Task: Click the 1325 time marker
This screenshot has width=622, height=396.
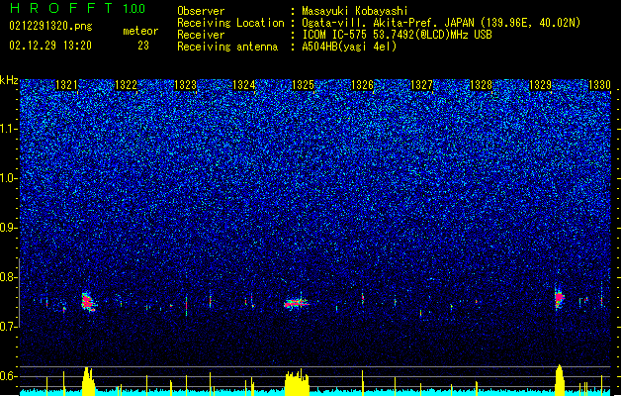Action: [x=303, y=85]
